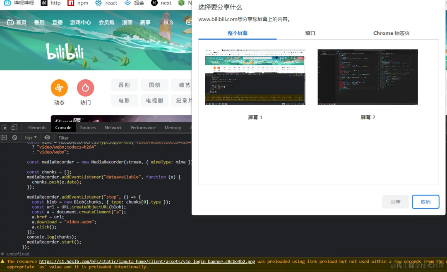Open the top frame context dropdown
The height and width of the screenshot is (272, 447).
pyautogui.click(x=30, y=137)
